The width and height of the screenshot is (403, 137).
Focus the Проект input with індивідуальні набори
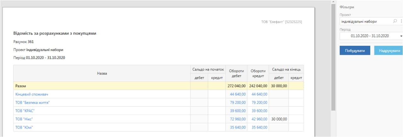(366, 22)
